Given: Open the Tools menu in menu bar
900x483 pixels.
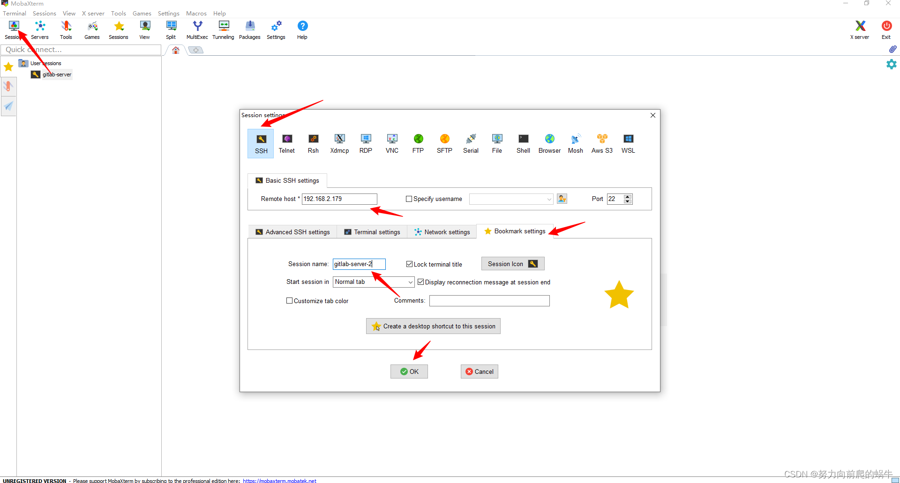Looking at the screenshot, I should (118, 13).
